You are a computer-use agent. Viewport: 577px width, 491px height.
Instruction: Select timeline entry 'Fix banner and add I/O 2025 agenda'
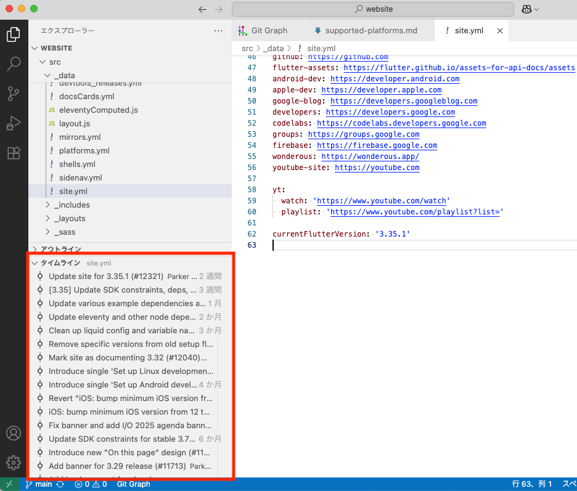(130, 426)
